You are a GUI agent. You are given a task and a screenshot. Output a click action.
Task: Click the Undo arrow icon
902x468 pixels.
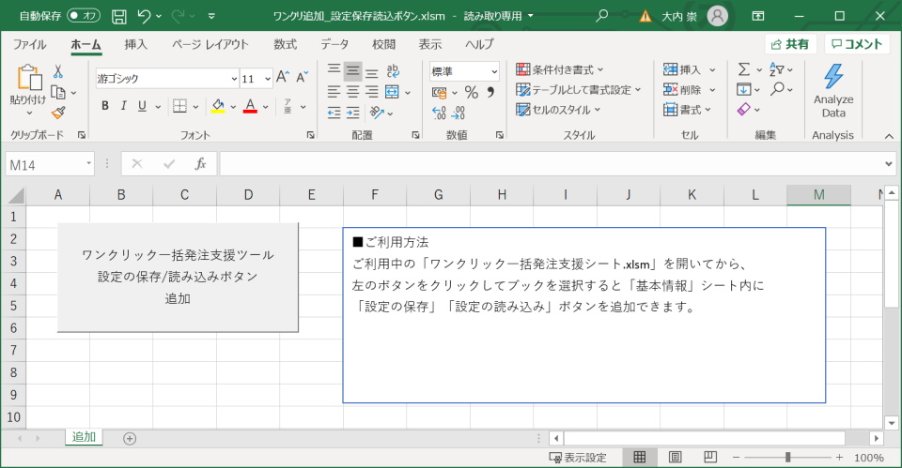[x=144, y=16]
